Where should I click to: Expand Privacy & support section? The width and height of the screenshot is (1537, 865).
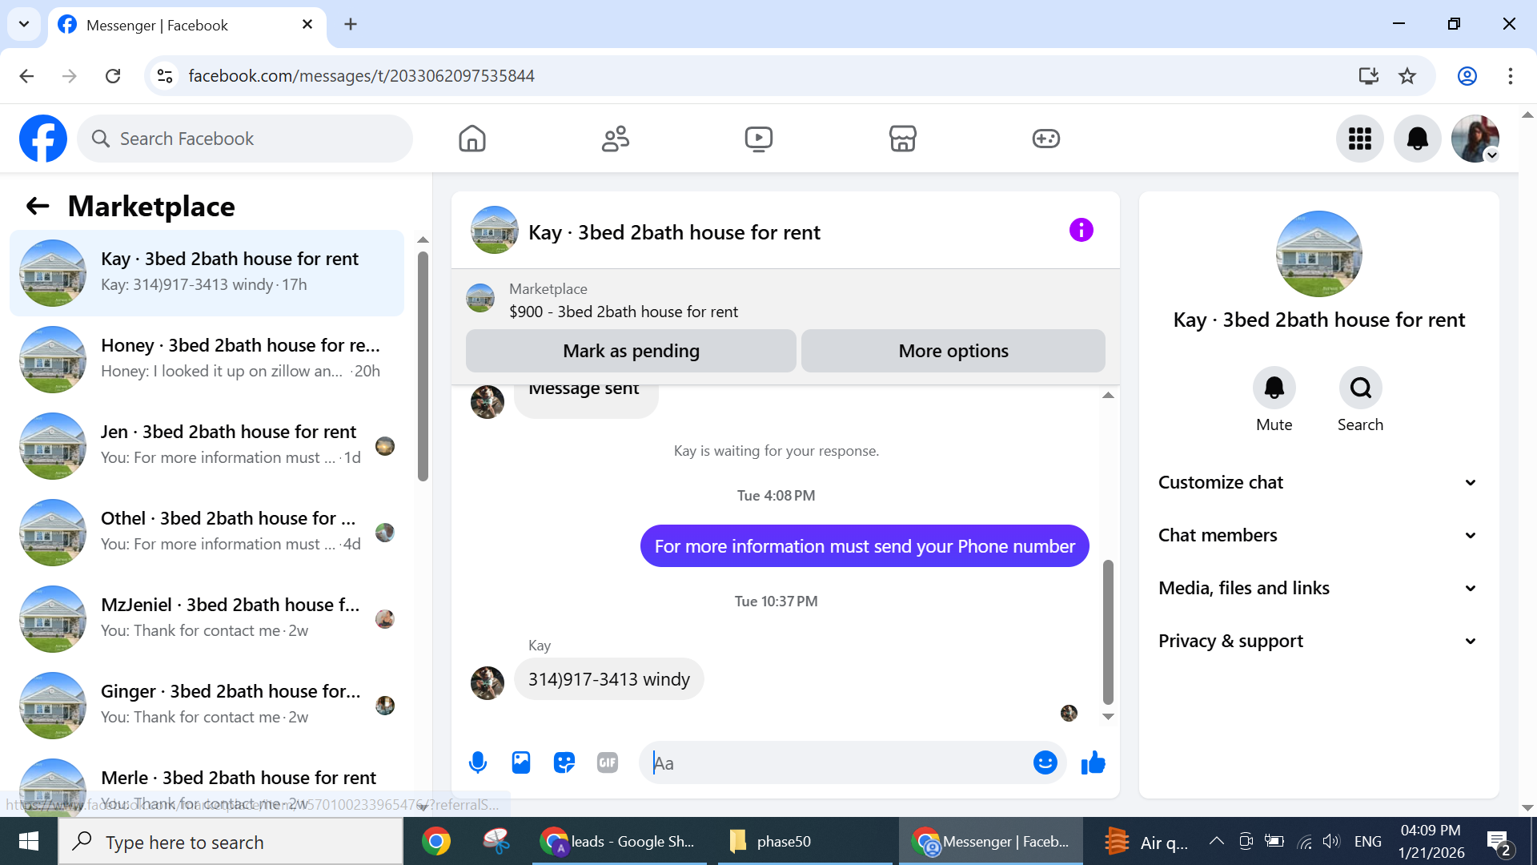[x=1318, y=641]
